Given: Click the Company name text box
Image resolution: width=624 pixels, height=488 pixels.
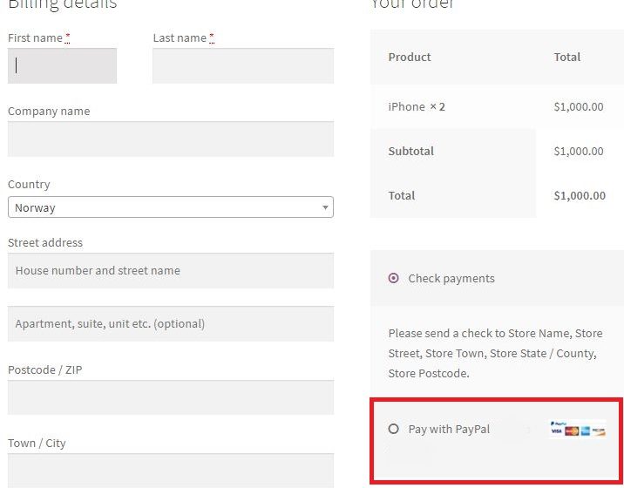Looking at the screenshot, I should point(171,139).
